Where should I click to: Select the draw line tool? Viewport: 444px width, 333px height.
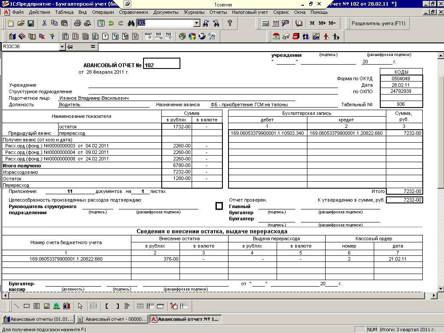pos(16,306)
